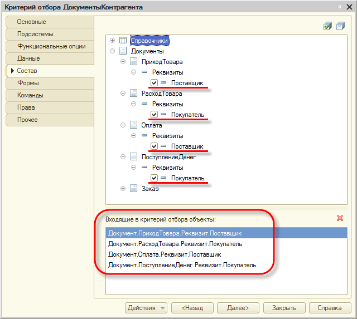Expand the Справочники node

tap(112, 41)
